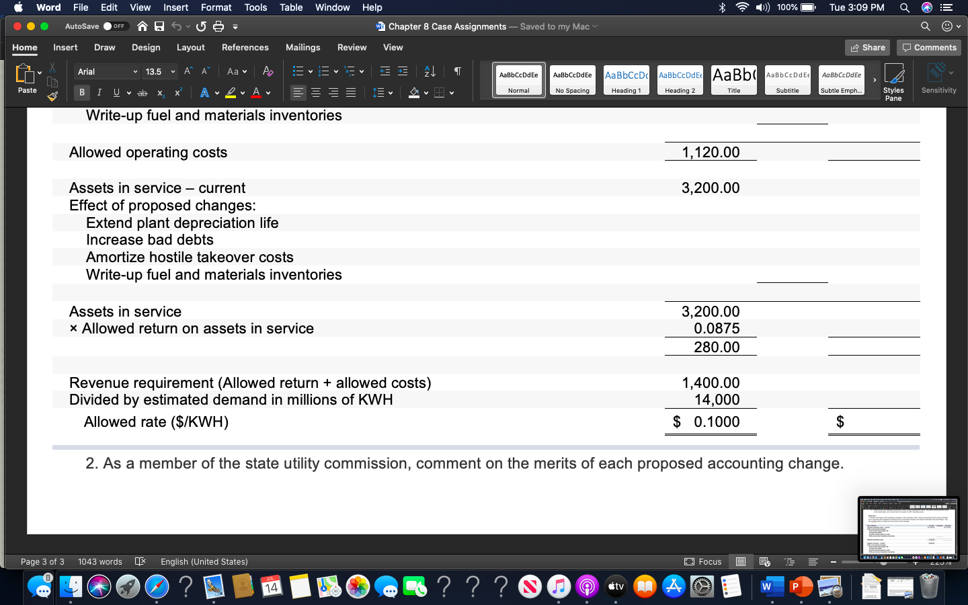Open the multilevel list dropdown arrow
Viewport: 968px width, 605px height.
click(362, 71)
